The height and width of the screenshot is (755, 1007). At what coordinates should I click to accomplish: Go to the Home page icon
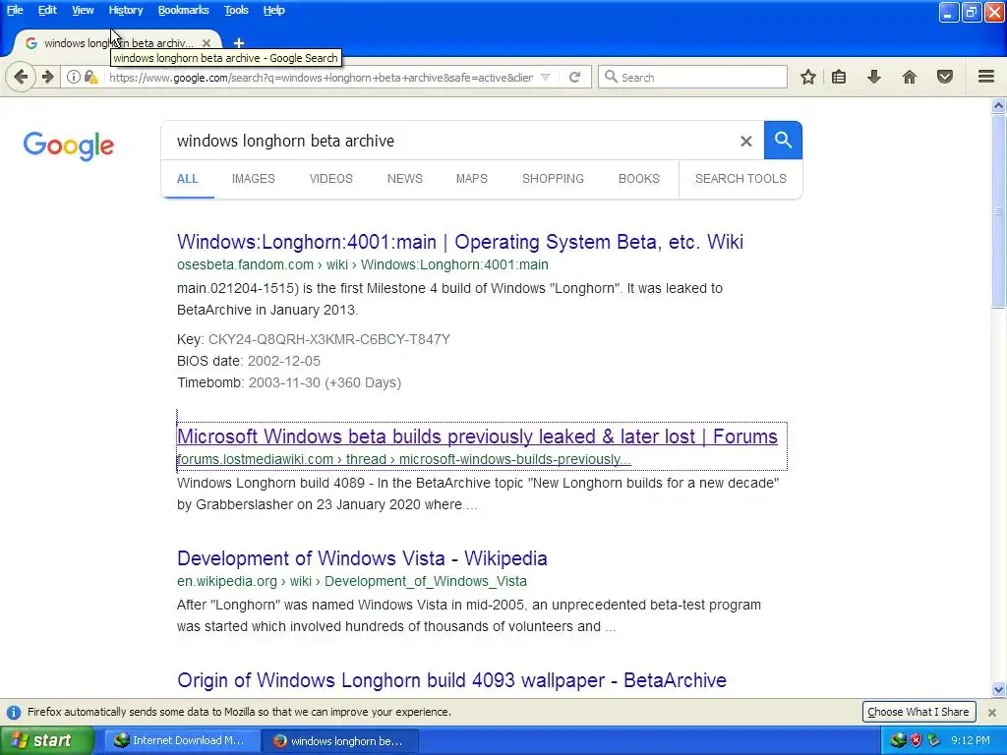click(910, 77)
